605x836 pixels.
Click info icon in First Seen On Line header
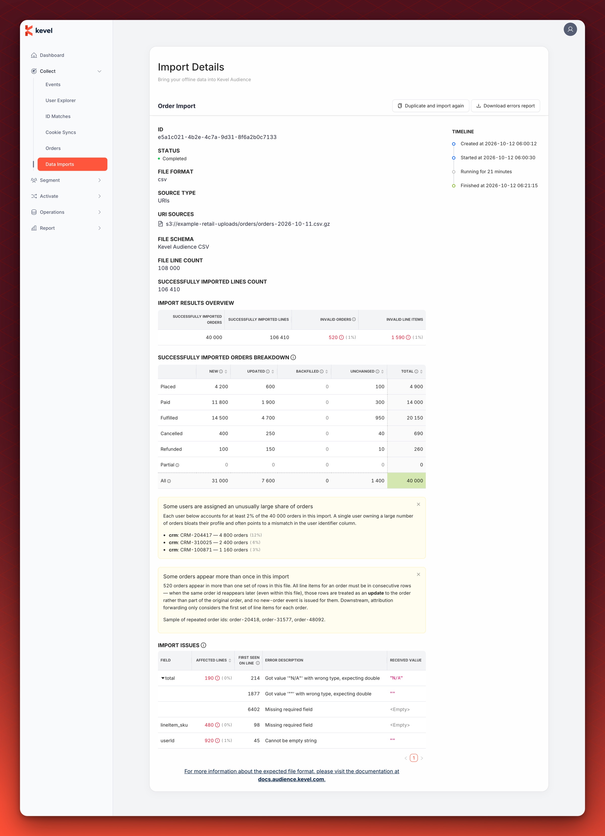[x=258, y=663]
